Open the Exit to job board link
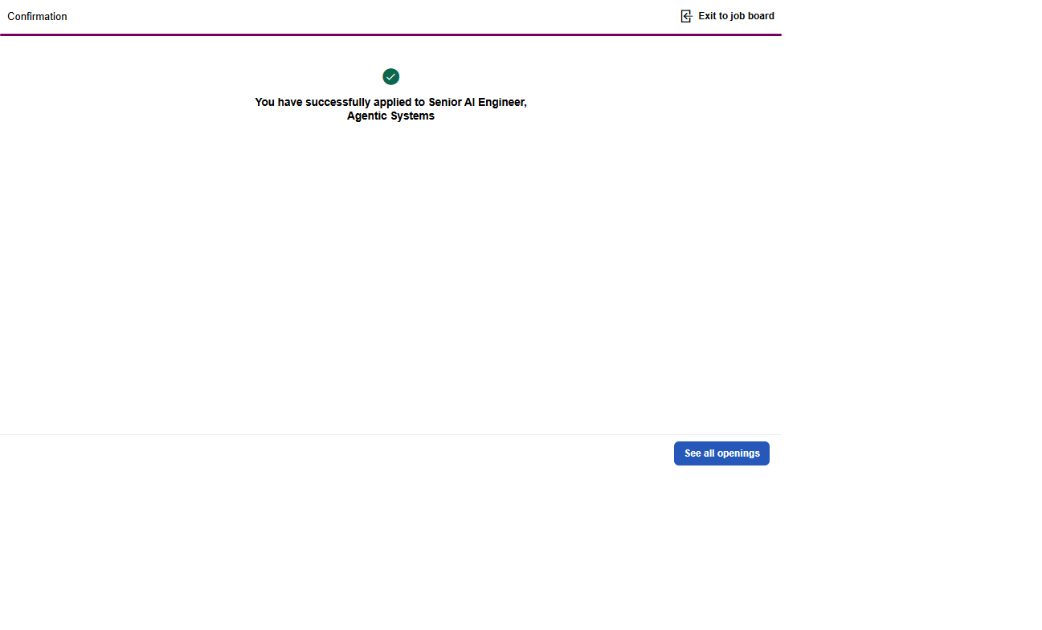The height and width of the screenshot is (630, 1042). click(735, 16)
